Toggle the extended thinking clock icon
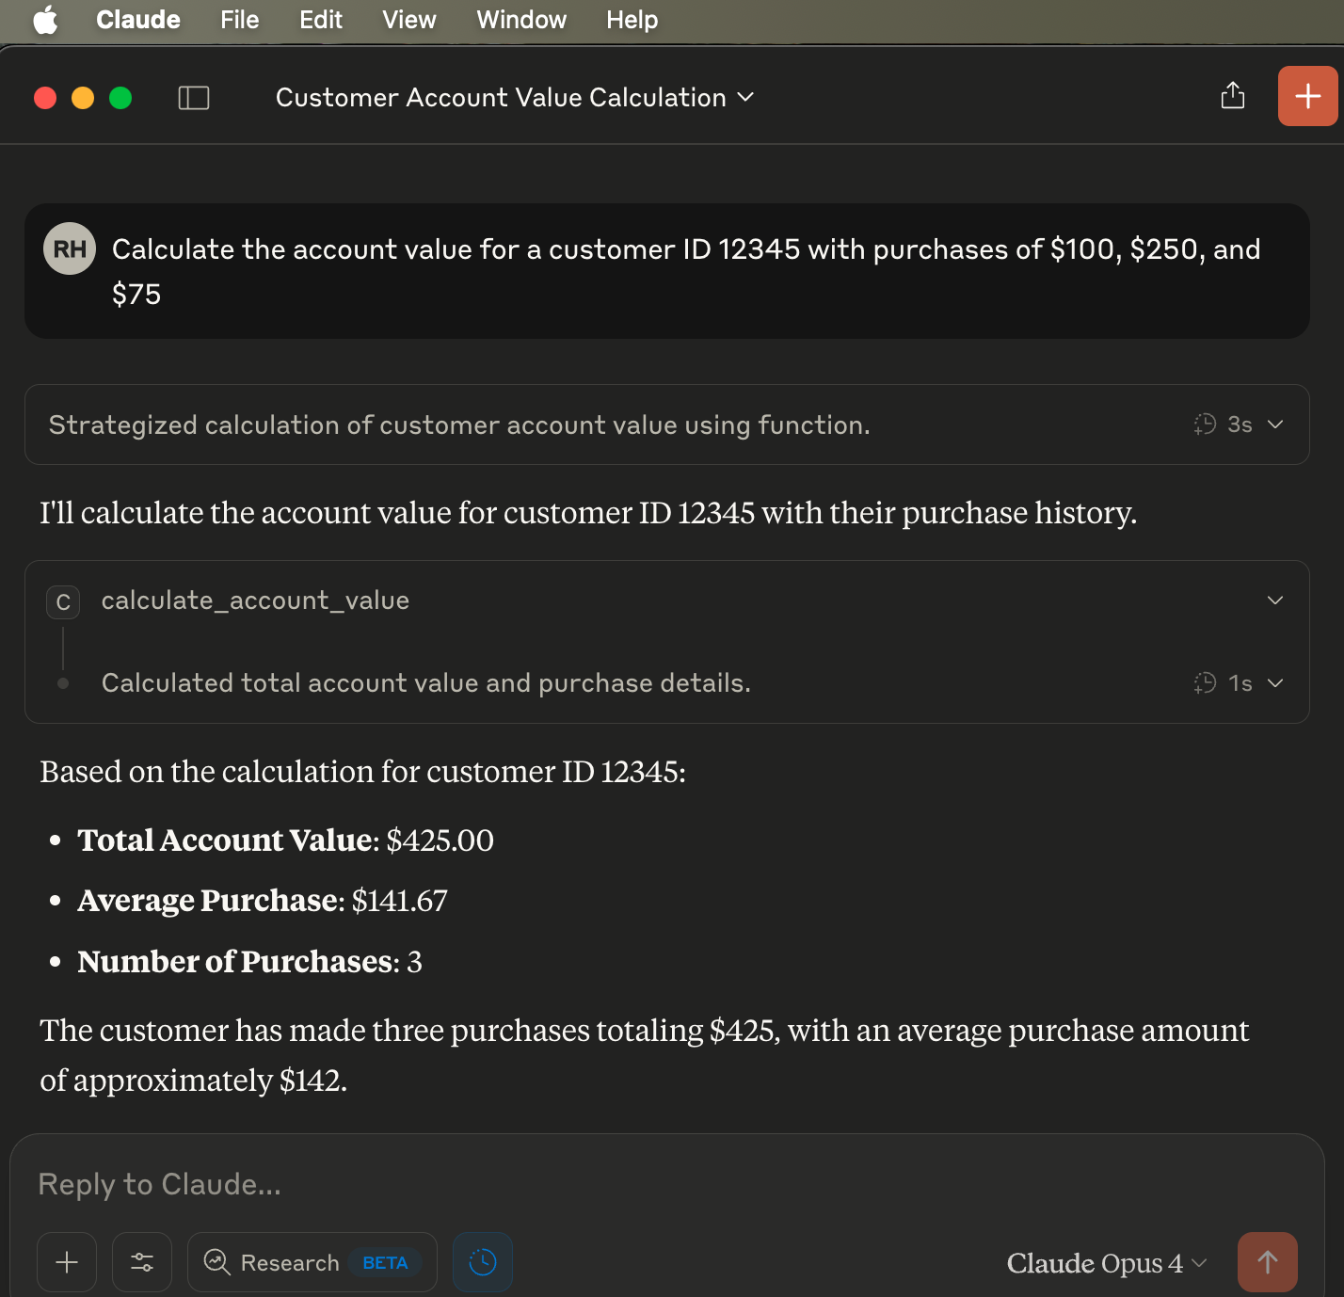 (x=483, y=1262)
